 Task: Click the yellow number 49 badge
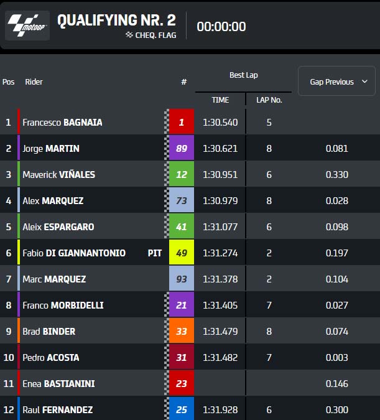click(x=182, y=253)
